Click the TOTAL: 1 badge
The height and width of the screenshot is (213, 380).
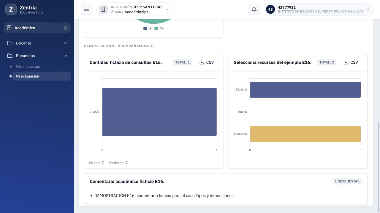(x=183, y=62)
